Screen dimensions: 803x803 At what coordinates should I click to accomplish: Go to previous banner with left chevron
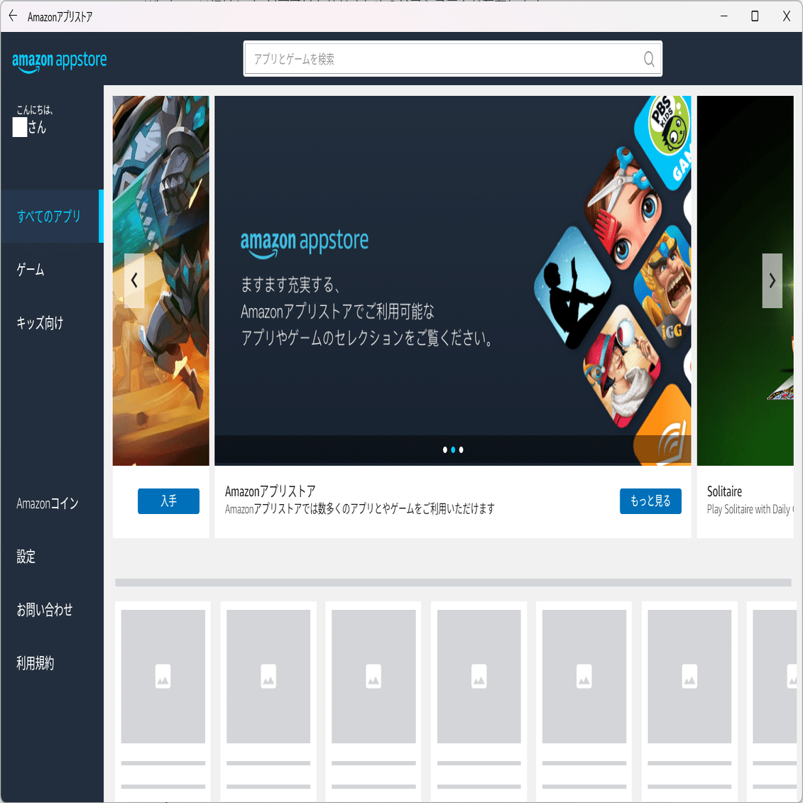(x=134, y=280)
